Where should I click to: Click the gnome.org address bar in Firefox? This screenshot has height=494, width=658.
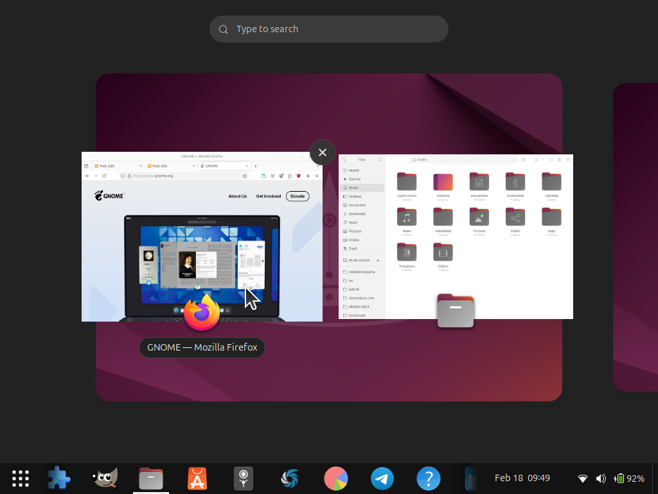(x=184, y=176)
